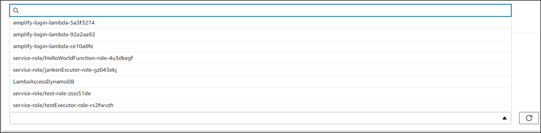Select service-role/HelloWorldFunction-role-4u3dkegf
Screen dimensions: 541x133
73,58
